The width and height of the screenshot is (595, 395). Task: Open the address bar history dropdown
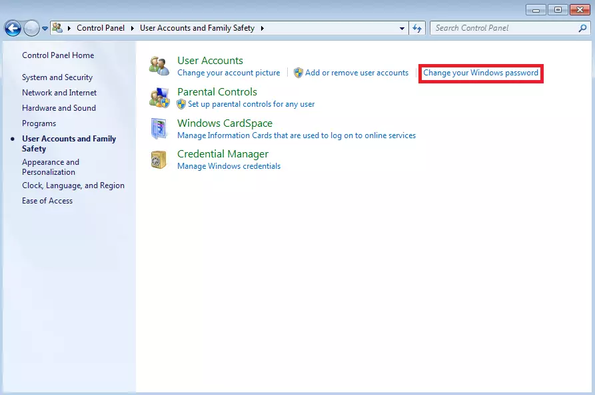tap(402, 29)
